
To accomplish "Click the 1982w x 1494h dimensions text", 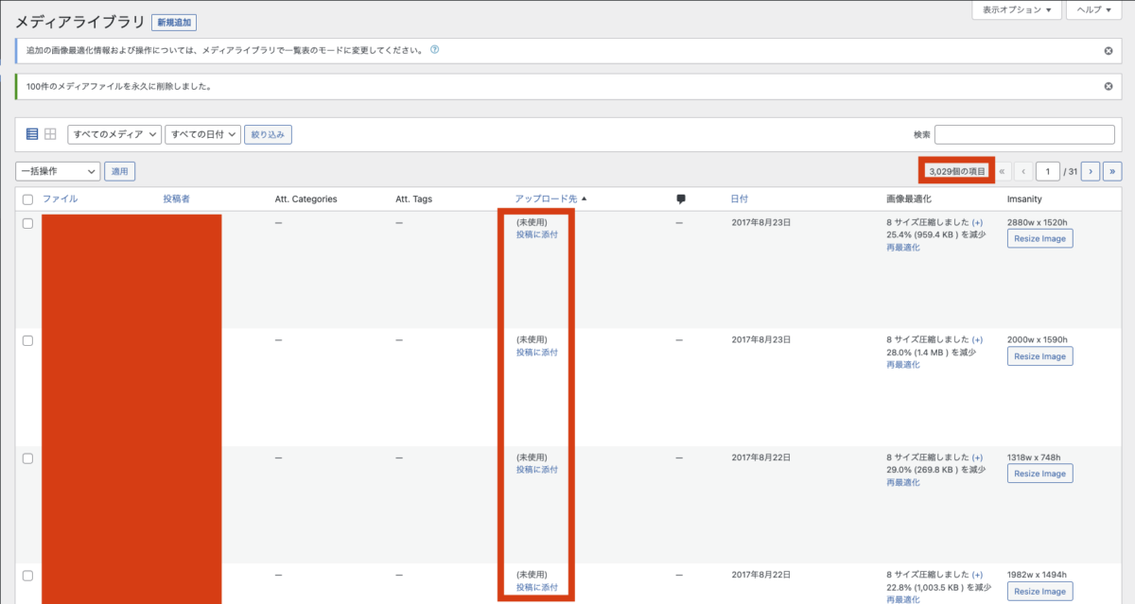I will point(1039,576).
